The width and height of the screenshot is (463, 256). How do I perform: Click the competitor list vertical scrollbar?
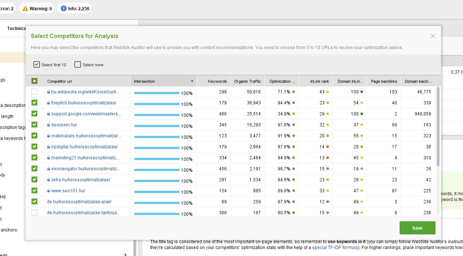point(438,126)
